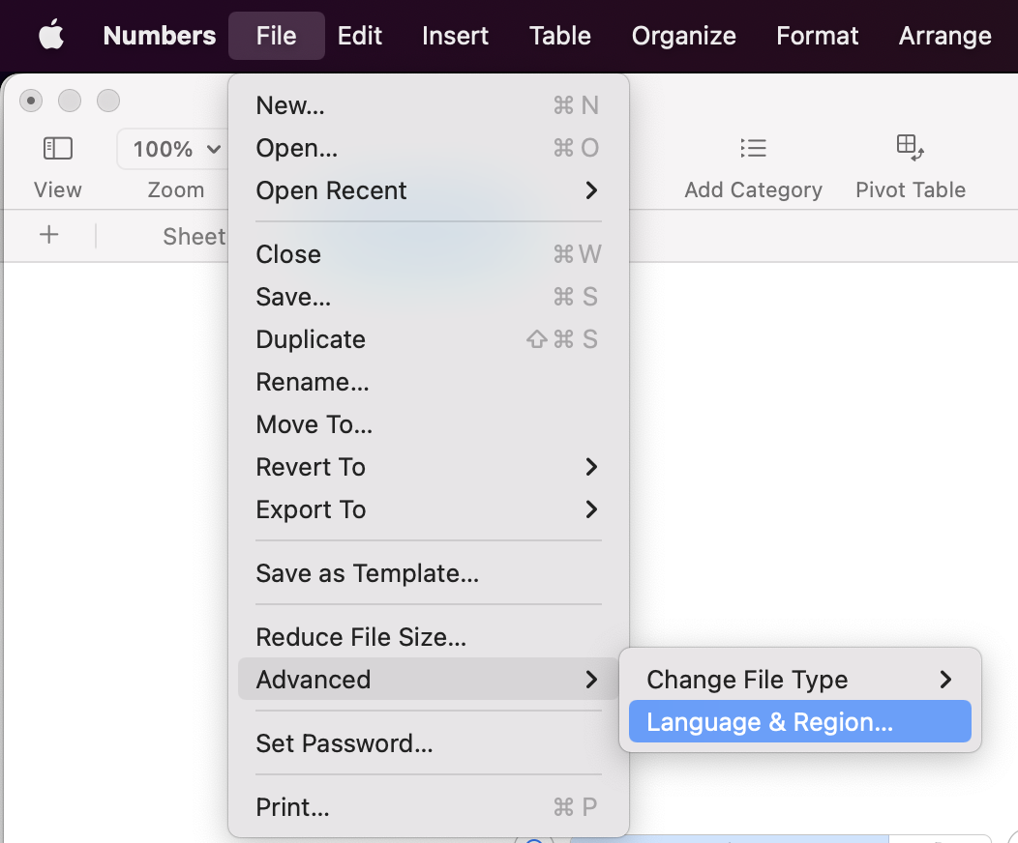Add a new sheet with plus icon
The width and height of the screenshot is (1018, 843).
coord(48,235)
